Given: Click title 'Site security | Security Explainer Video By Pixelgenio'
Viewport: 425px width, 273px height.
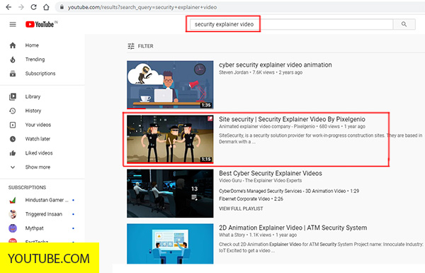Looking at the screenshot, I should (292, 119).
